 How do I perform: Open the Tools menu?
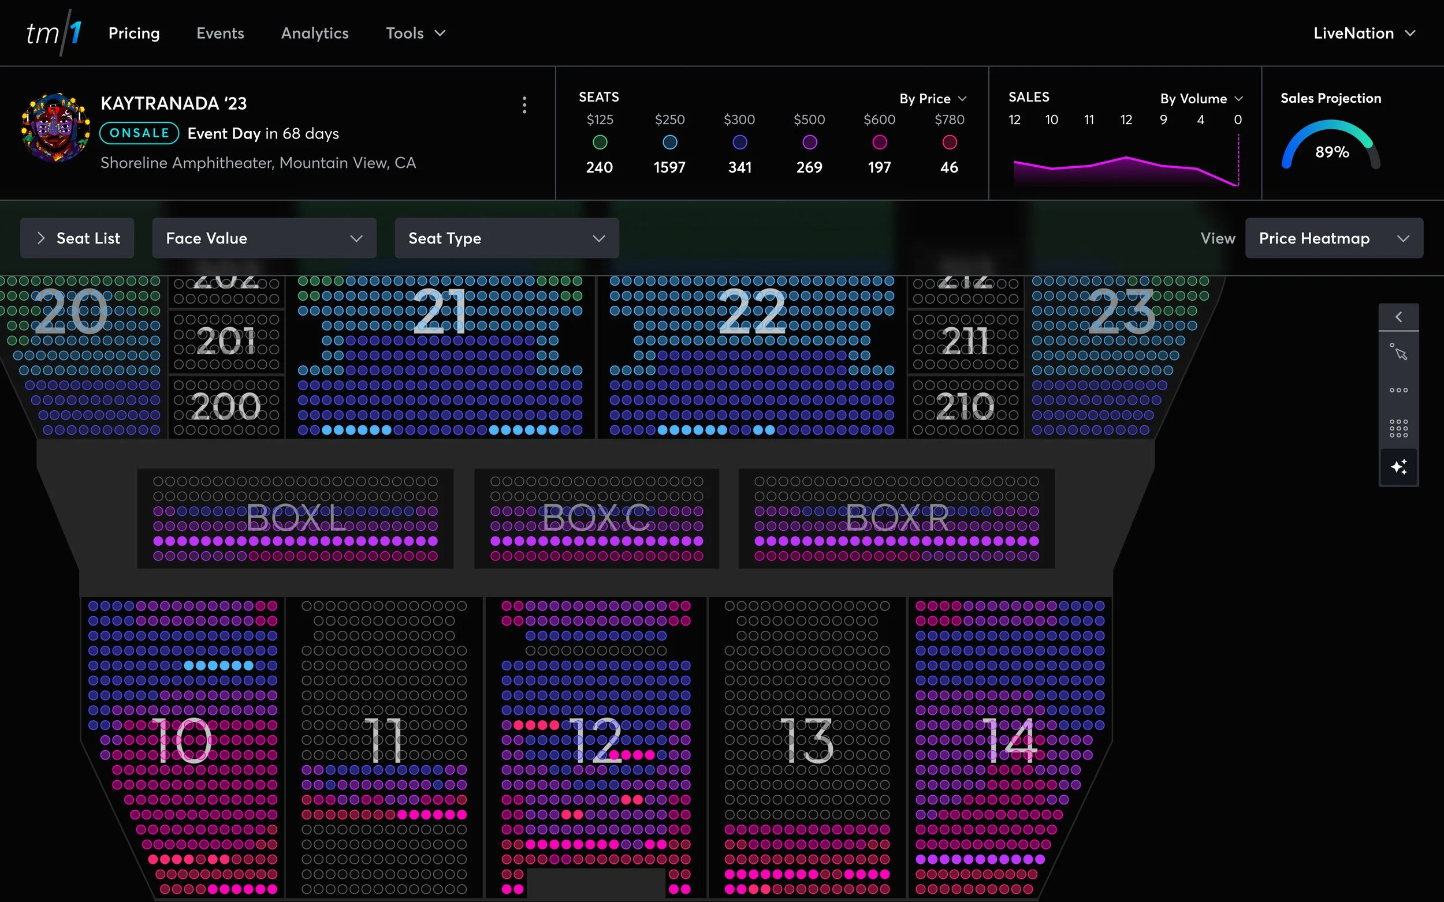click(x=415, y=33)
